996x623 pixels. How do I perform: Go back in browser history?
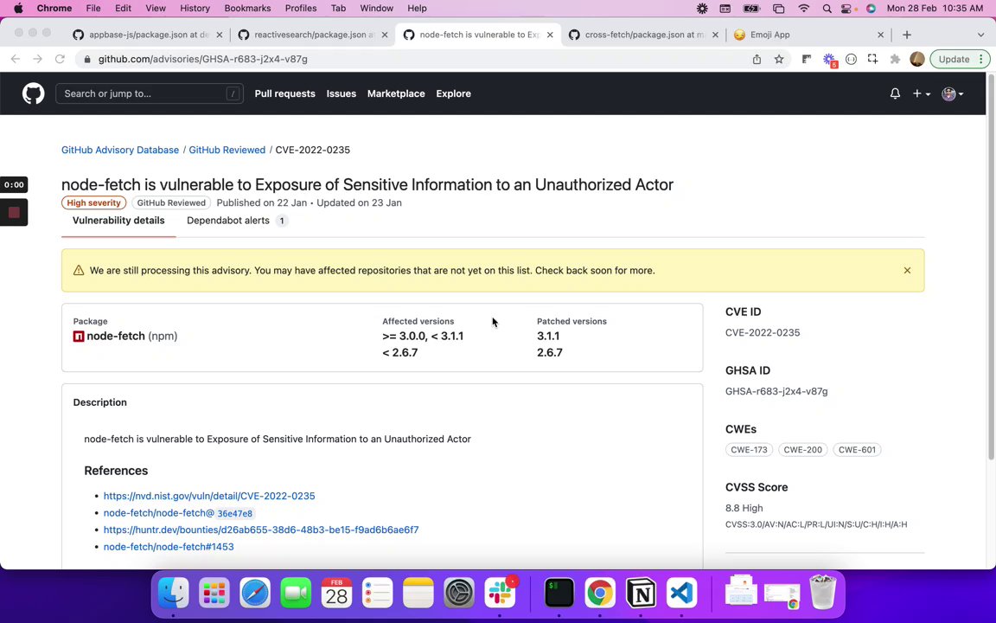[x=16, y=59]
